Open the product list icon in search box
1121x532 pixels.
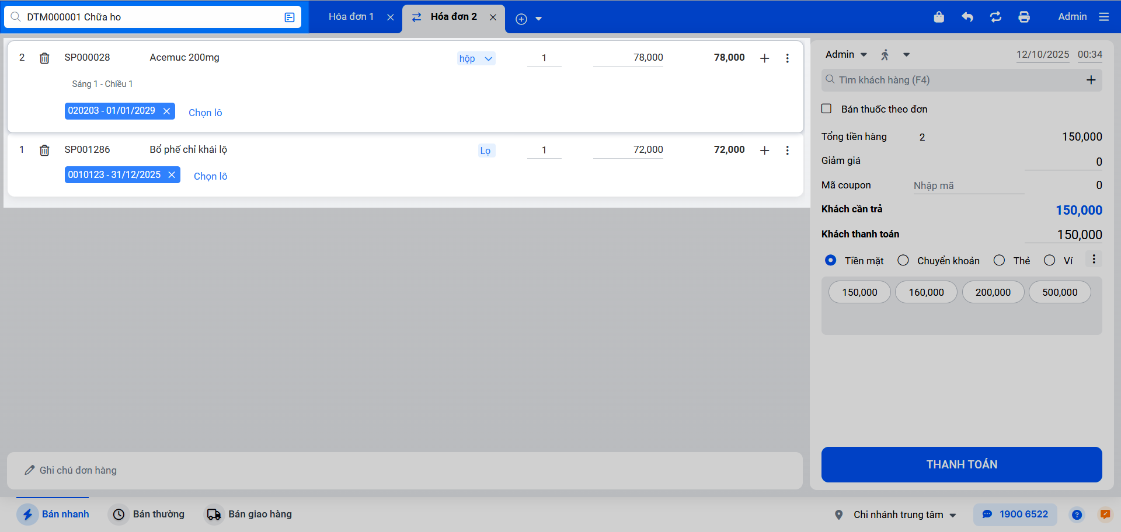point(290,17)
